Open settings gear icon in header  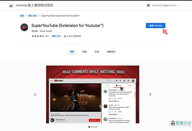click(148, 5)
